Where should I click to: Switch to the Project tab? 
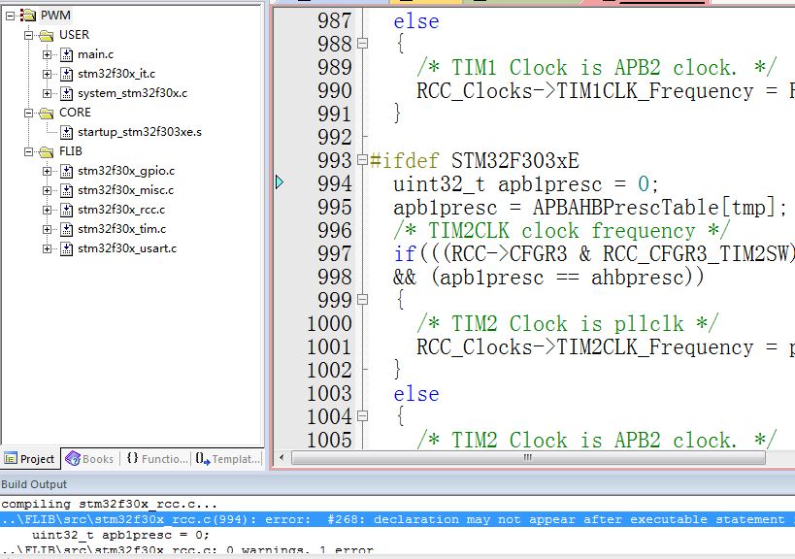pos(30,459)
